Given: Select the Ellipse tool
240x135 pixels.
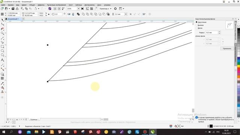Looking at the screenshot, I should click(2, 51).
